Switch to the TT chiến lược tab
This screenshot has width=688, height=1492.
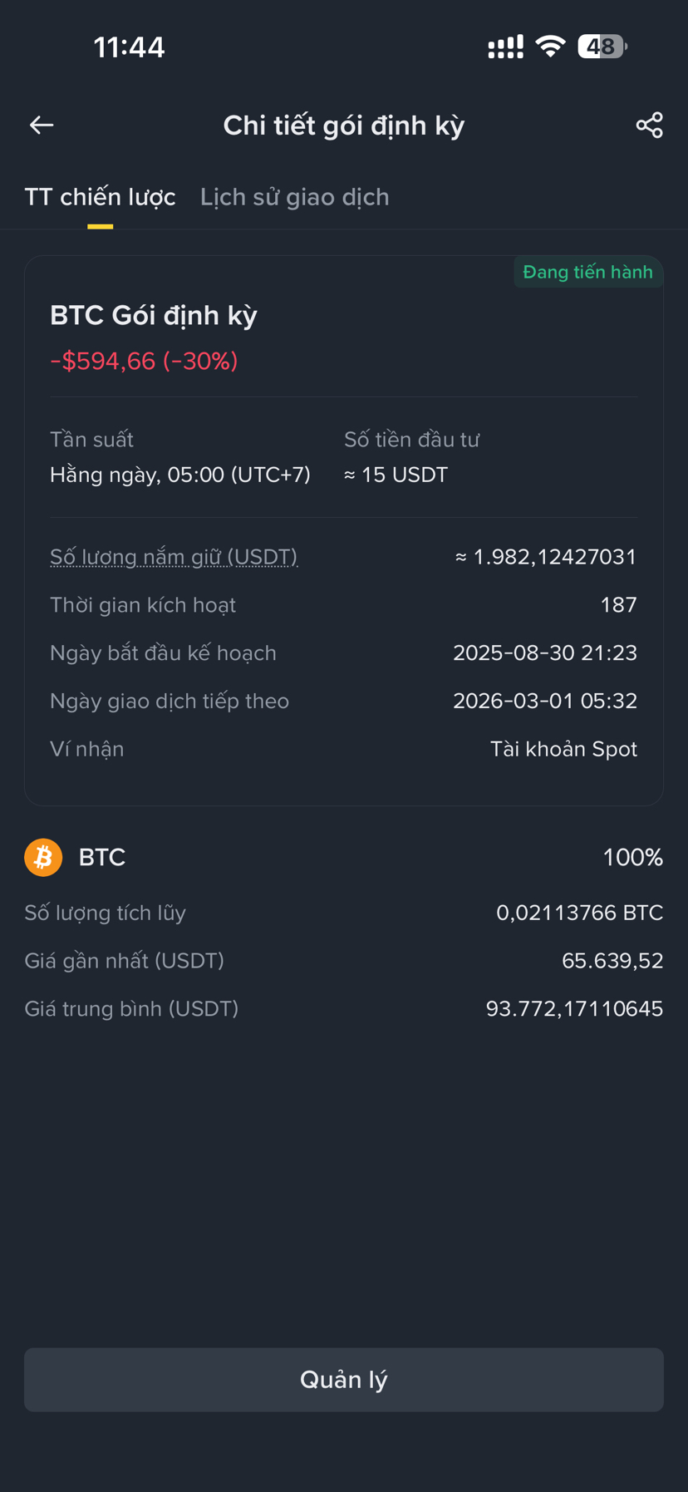pyautogui.click(x=100, y=197)
